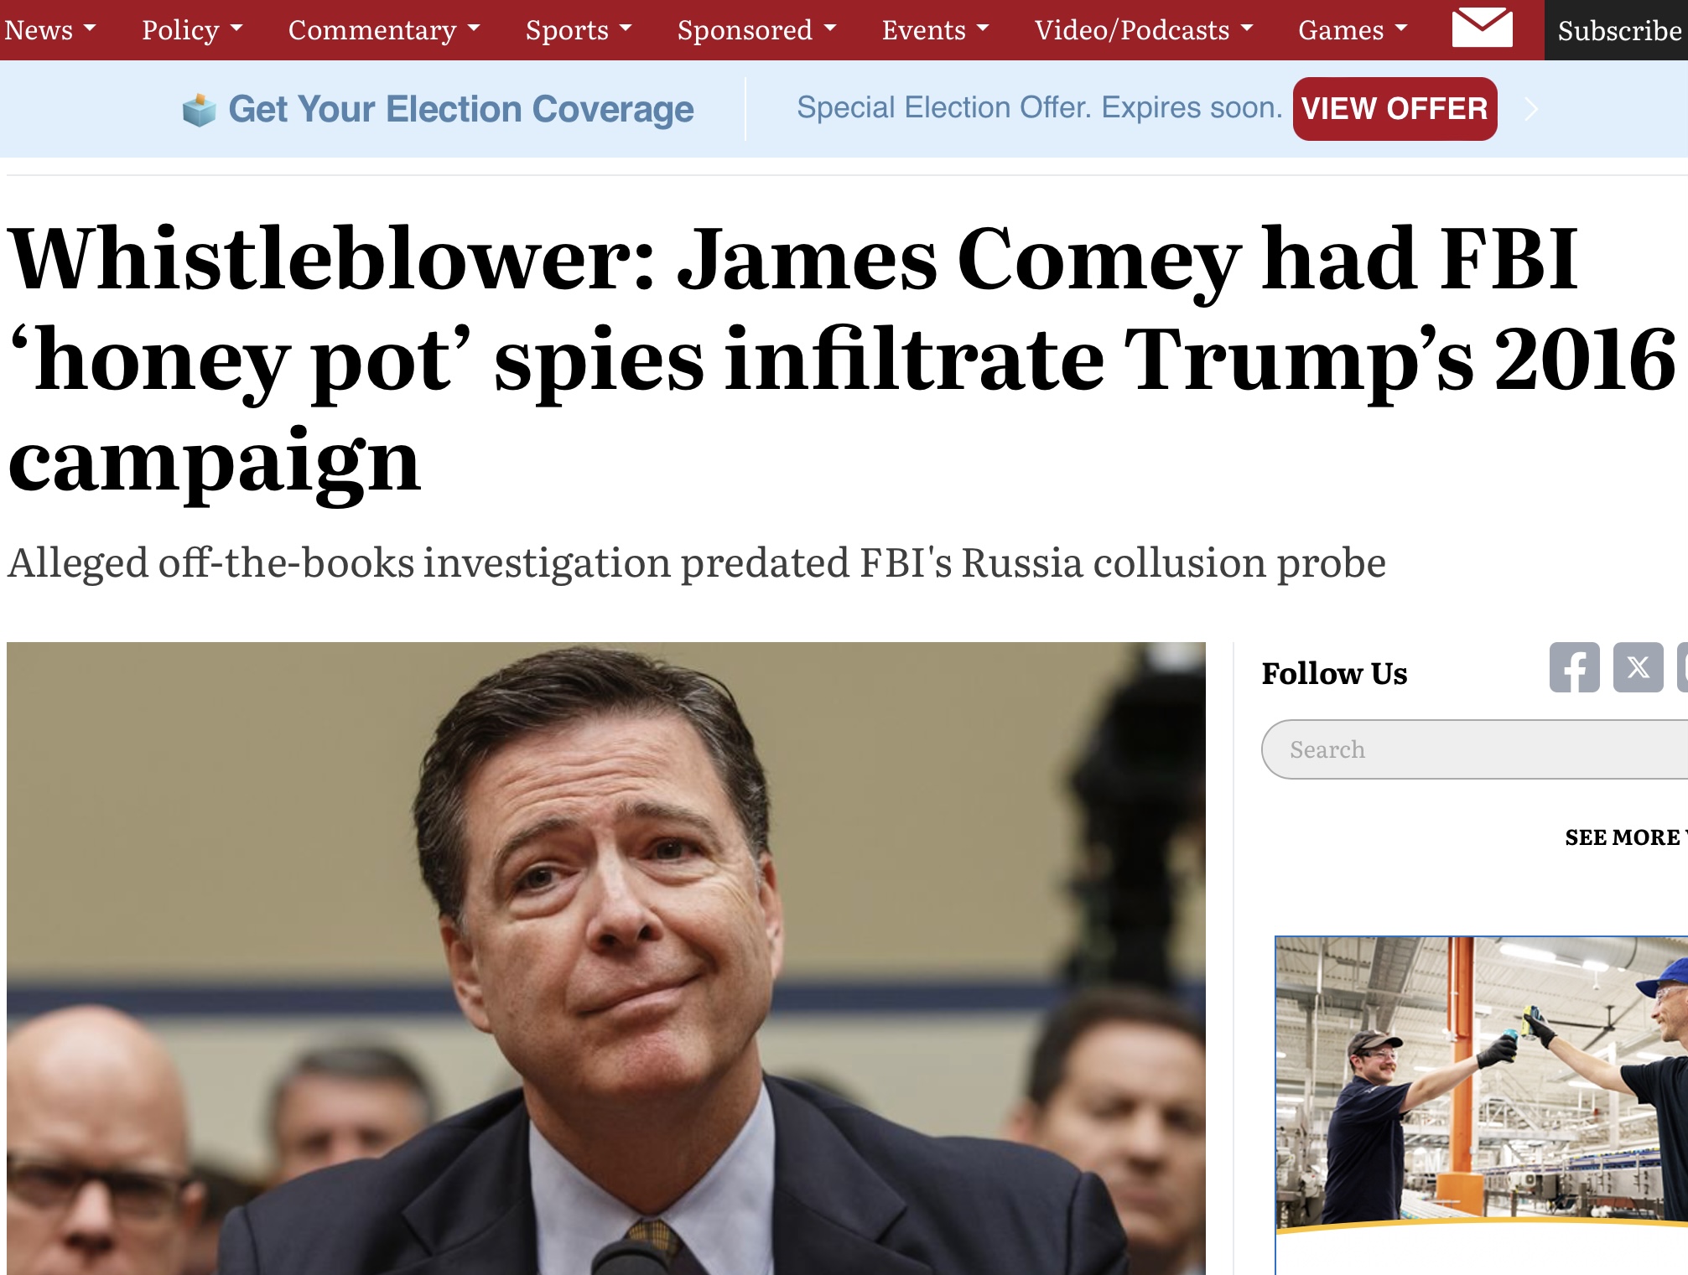Expand the Games dropdown
1688x1275 pixels.
[1353, 30]
